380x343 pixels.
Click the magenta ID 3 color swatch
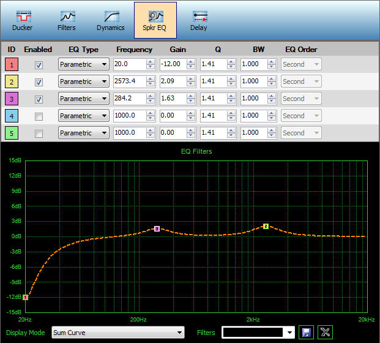click(12, 99)
